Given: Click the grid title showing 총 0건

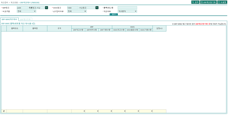Looking at the screenshot, I should coord(18,23).
